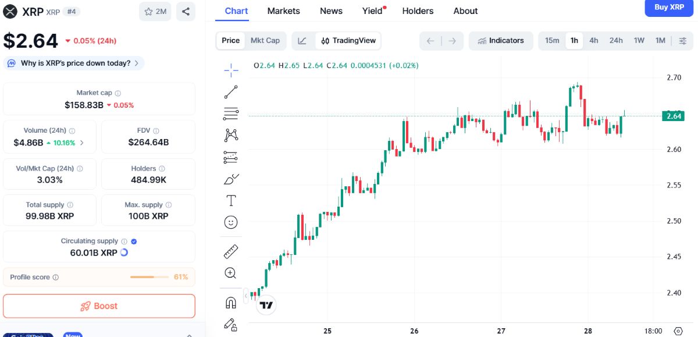Select the Price chart toggle
The image size is (698, 337).
[231, 41]
